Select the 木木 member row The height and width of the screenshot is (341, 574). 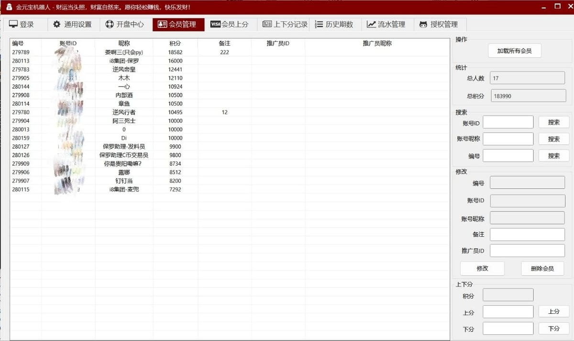[x=230, y=78]
